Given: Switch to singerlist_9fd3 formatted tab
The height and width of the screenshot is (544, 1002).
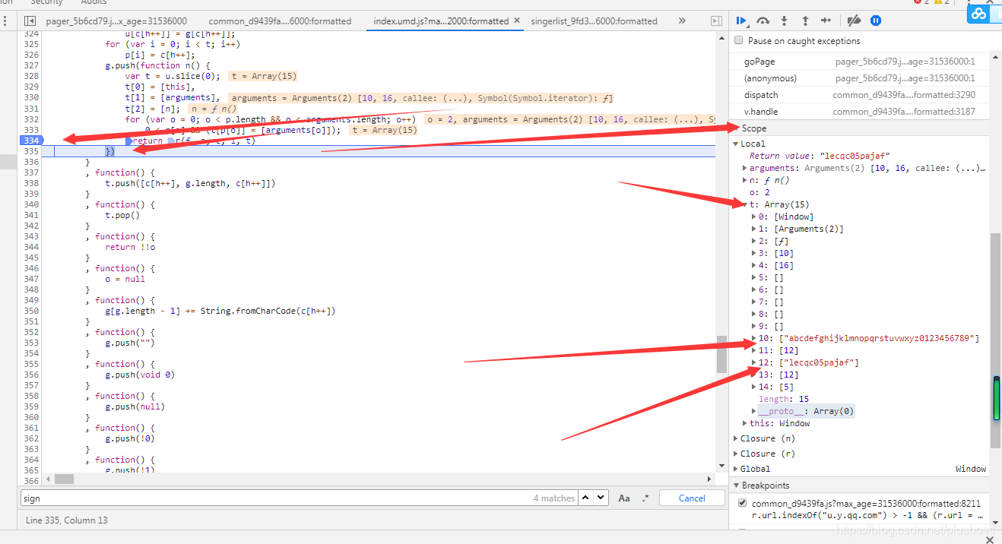Looking at the screenshot, I should [594, 21].
